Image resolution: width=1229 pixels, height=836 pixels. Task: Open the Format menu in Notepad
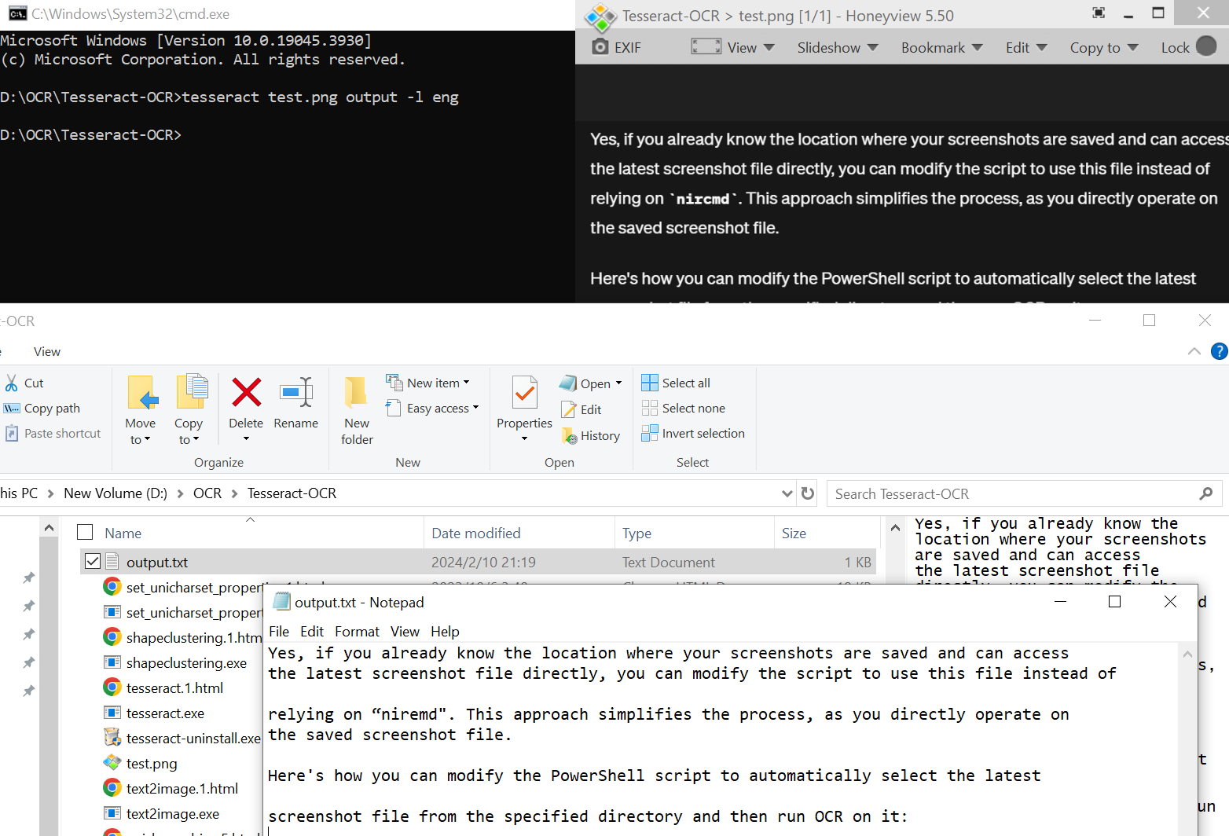tap(357, 632)
